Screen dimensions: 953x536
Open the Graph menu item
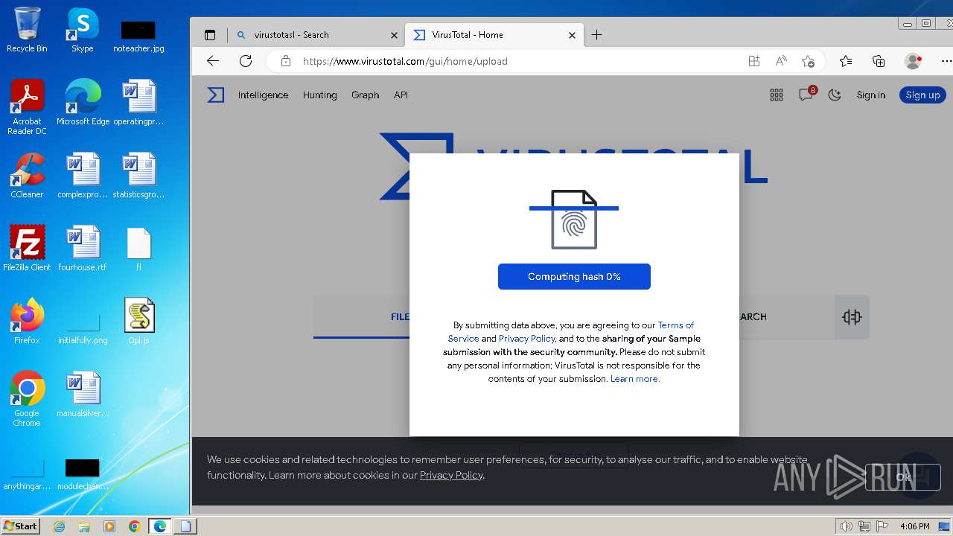pyautogui.click(x=366, y=95)
